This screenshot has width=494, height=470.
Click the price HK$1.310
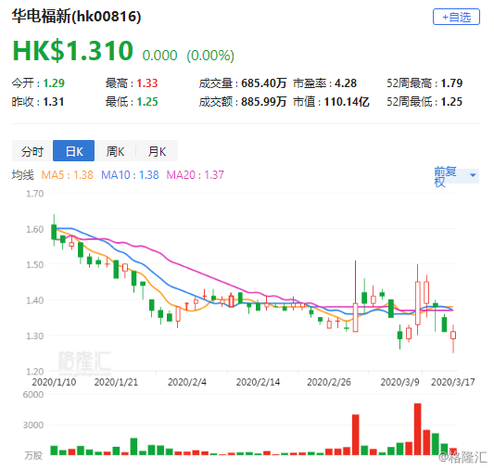pos(73,50)
